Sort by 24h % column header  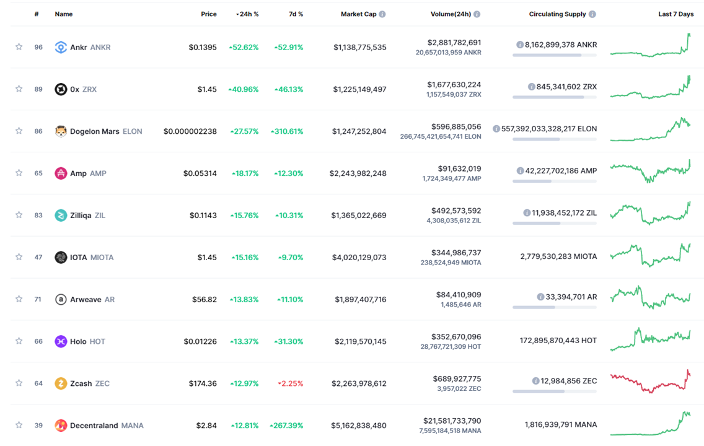[247, 14]
